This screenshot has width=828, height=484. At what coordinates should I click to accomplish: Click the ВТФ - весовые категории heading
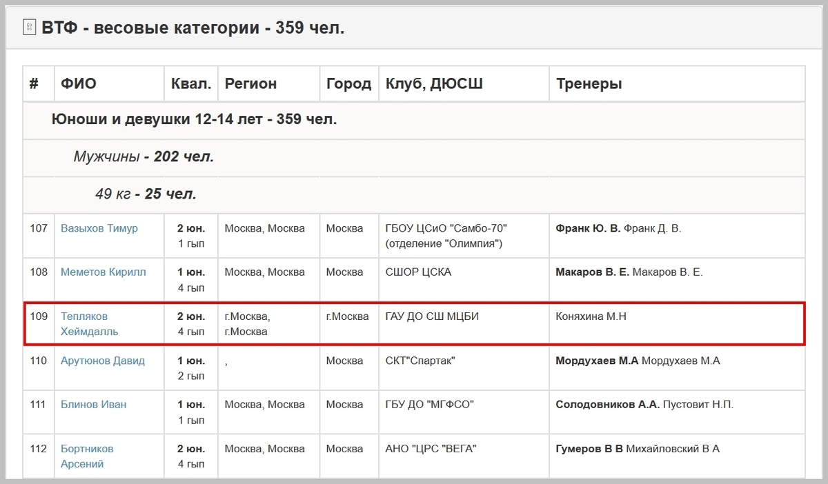click(x=193, y=28)
